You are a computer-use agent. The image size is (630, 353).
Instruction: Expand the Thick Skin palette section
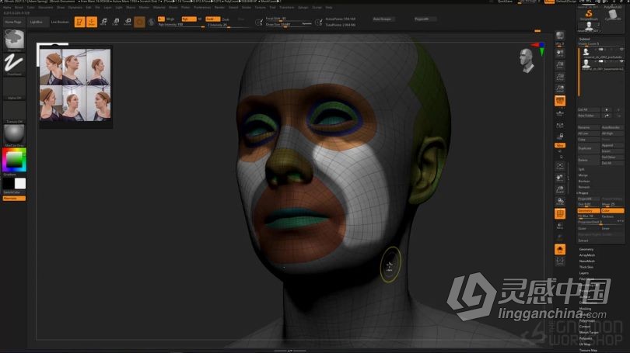tap(586, 267)
